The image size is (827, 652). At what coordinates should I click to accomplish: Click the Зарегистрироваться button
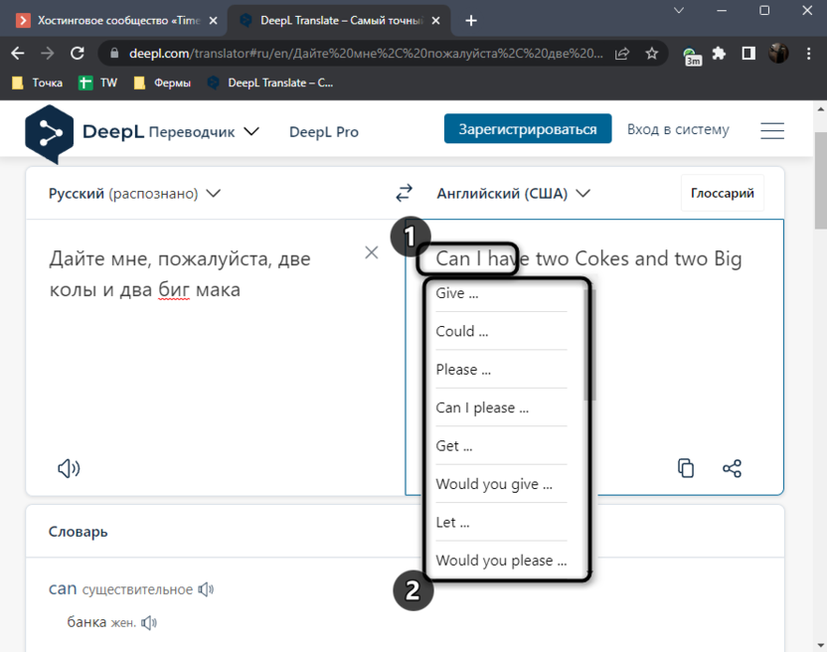point(527,130)
